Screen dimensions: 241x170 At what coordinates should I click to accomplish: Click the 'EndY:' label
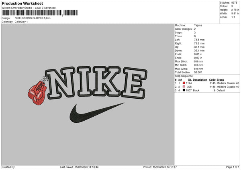(x=178, y=58)
